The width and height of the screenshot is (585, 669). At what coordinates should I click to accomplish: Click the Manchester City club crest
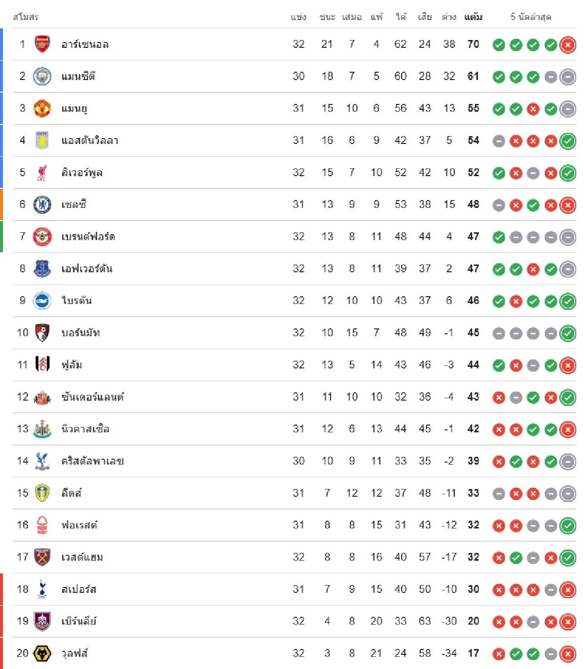click(42, 77)
